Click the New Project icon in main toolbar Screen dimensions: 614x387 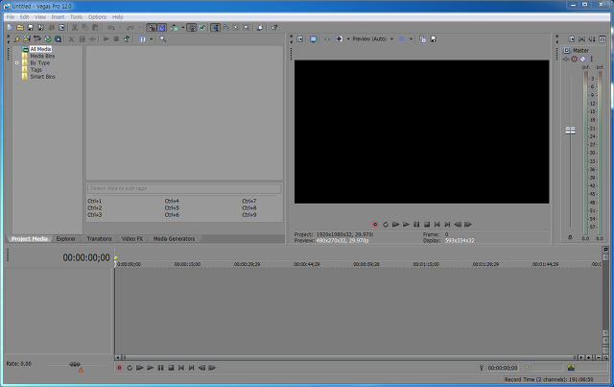10,28
